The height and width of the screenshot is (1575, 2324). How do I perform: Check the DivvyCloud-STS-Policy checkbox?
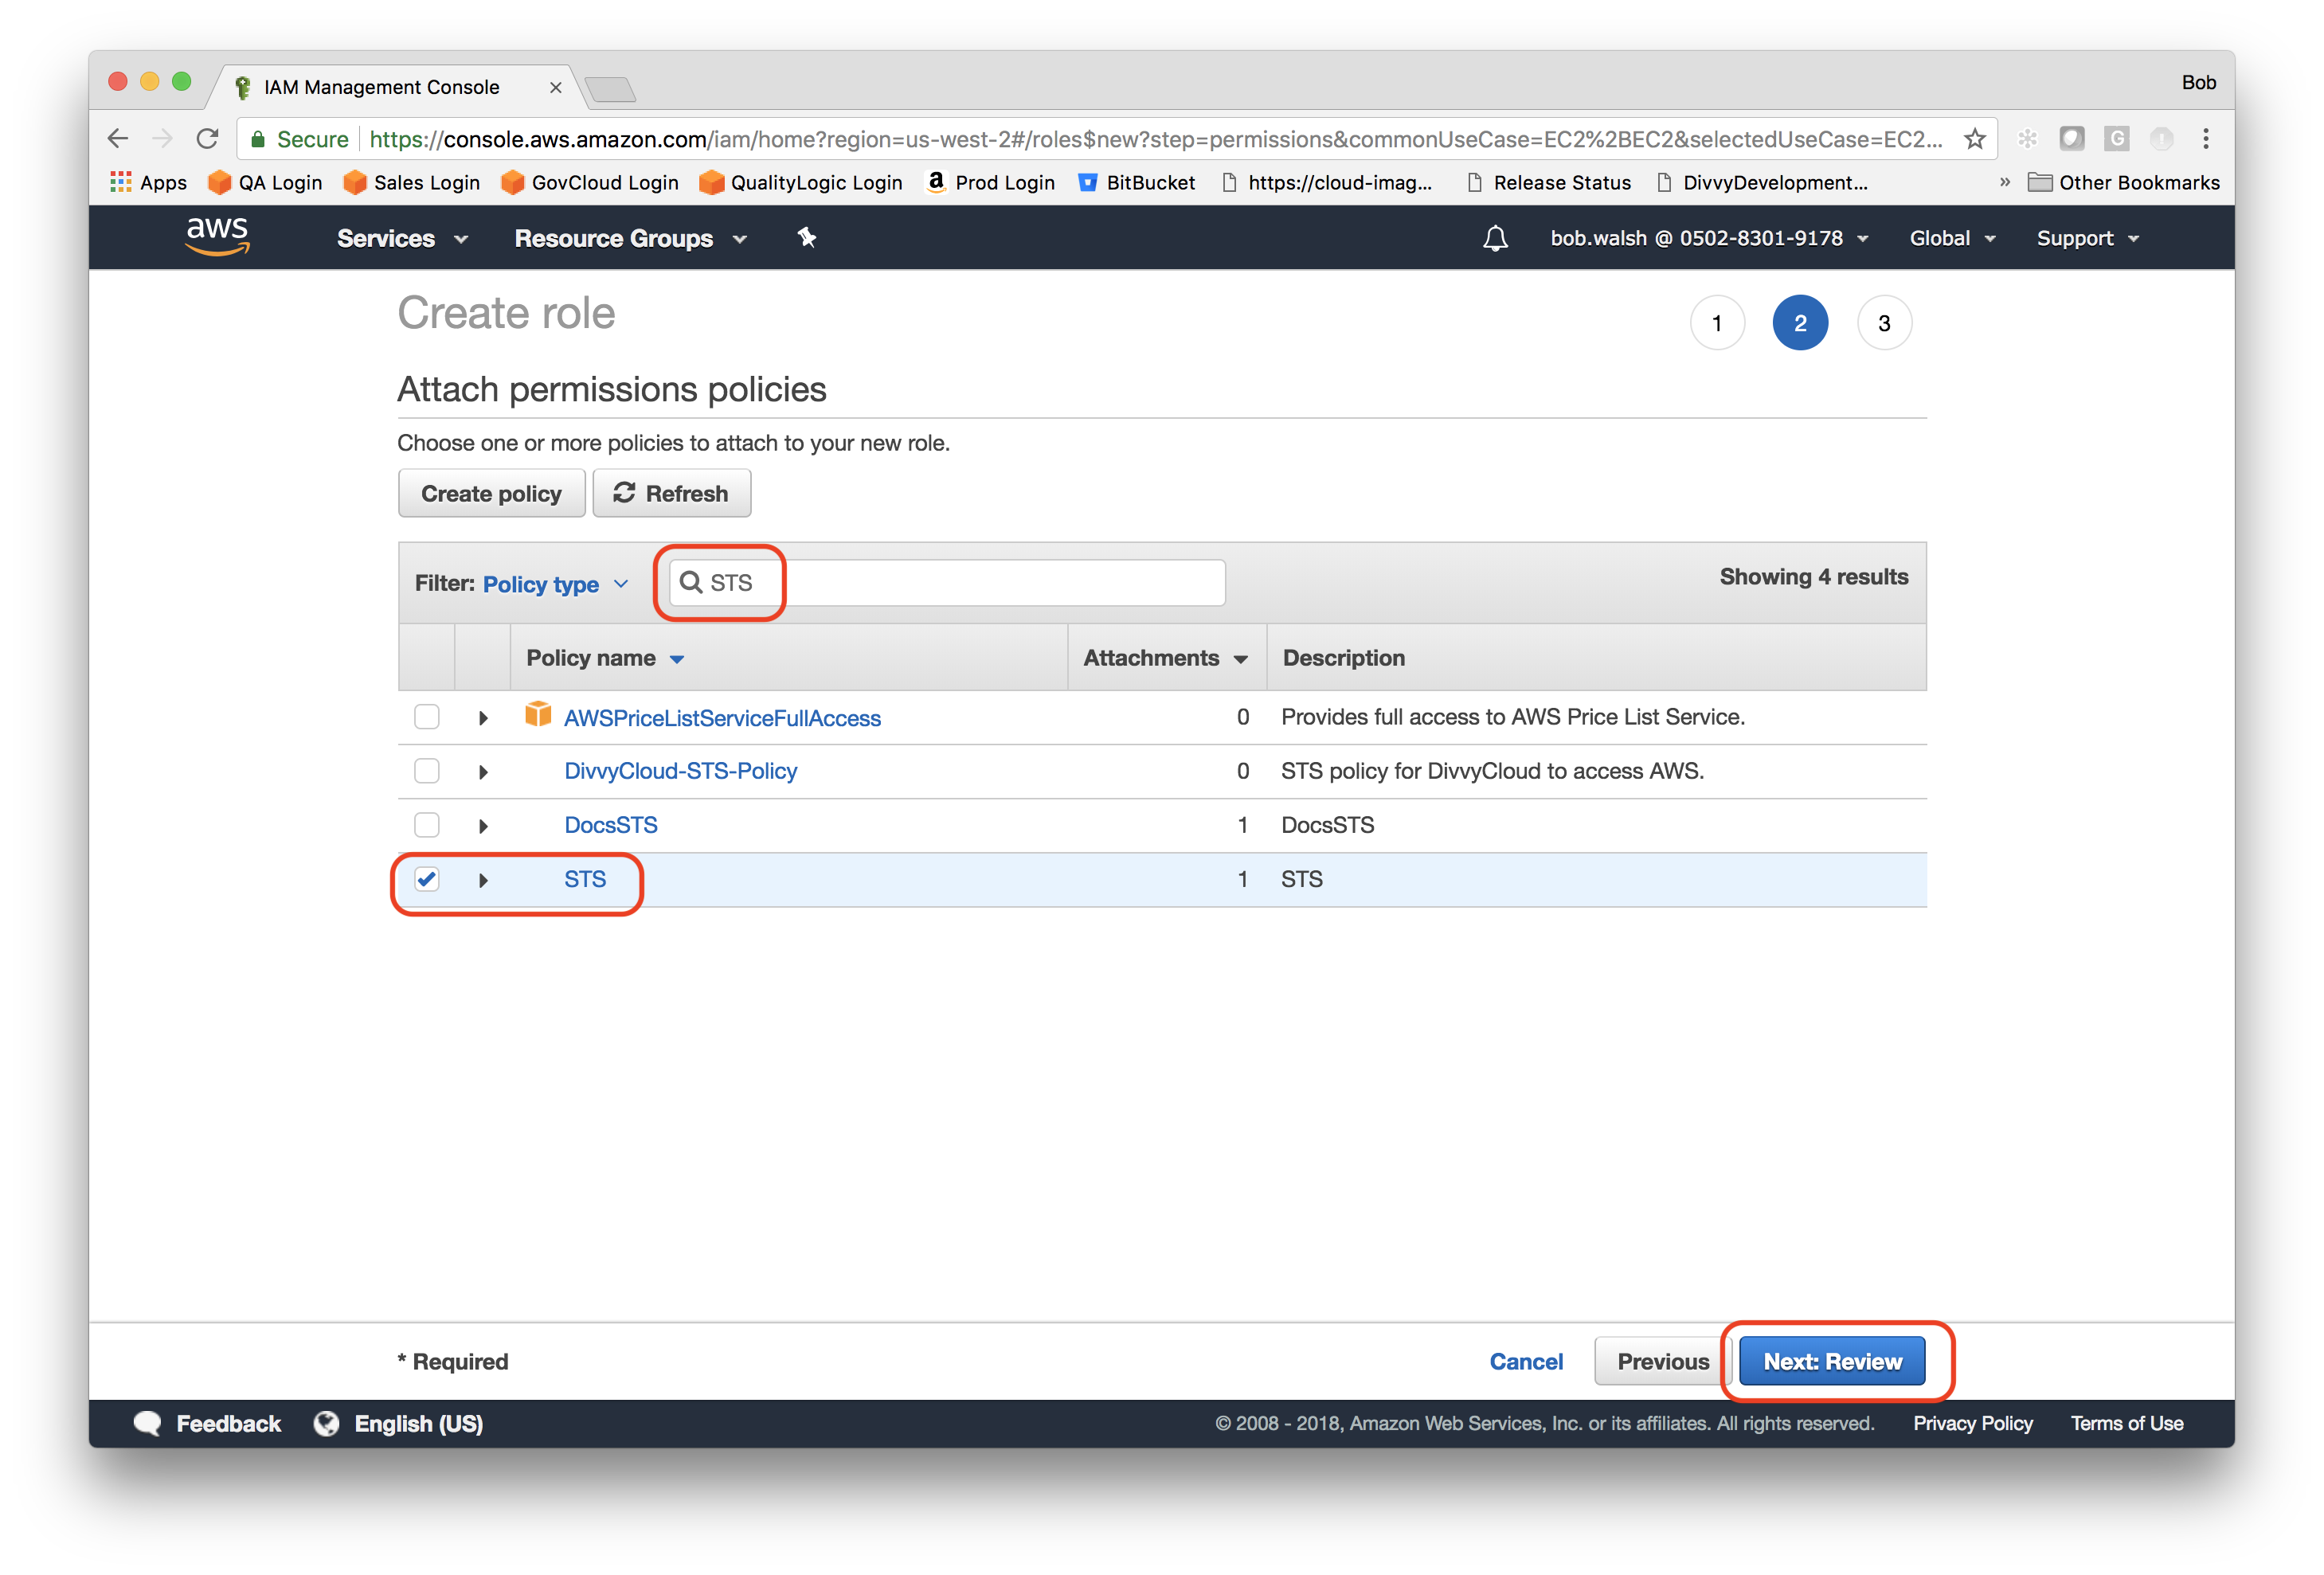coord(427,771)
